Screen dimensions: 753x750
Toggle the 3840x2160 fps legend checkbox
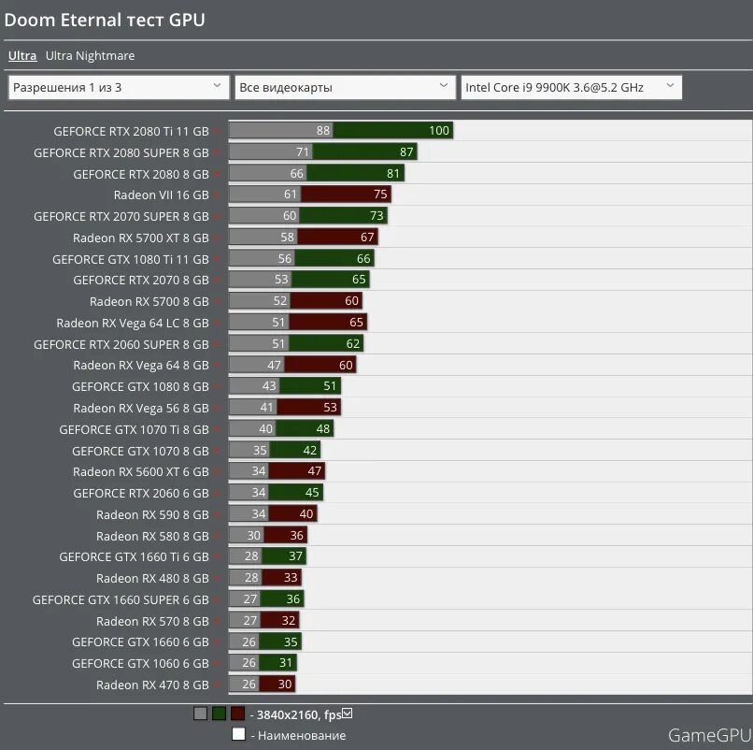[x=348, y=714]
